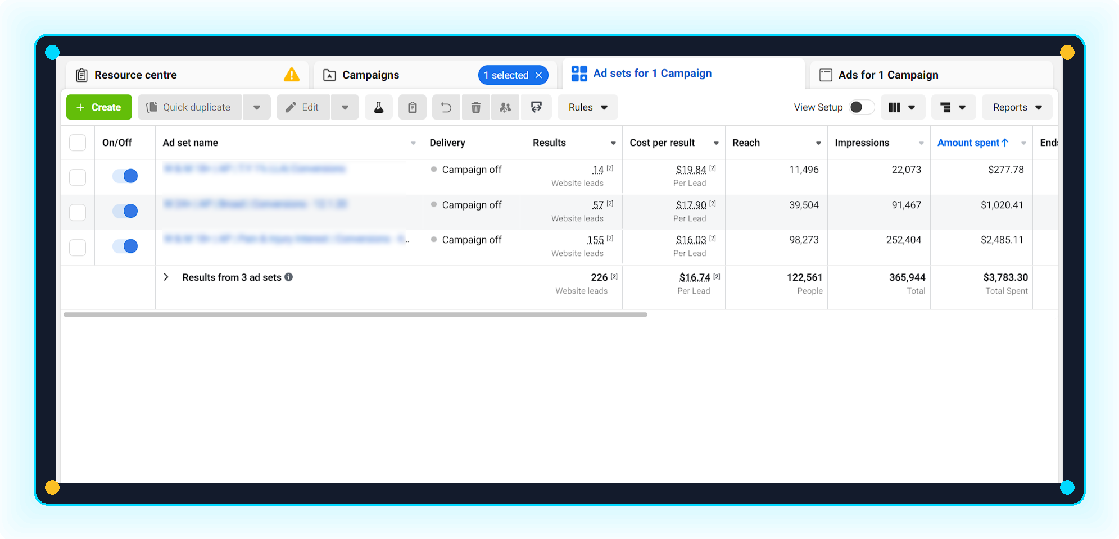The width and height of the screenshot is (1119, 539).
Task: Click the undo arrow icon
Action: pos(446,107)
